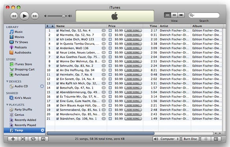Click the sort direction triangle in header
Screen dimensions: 230x147
(x=52, y=26)
